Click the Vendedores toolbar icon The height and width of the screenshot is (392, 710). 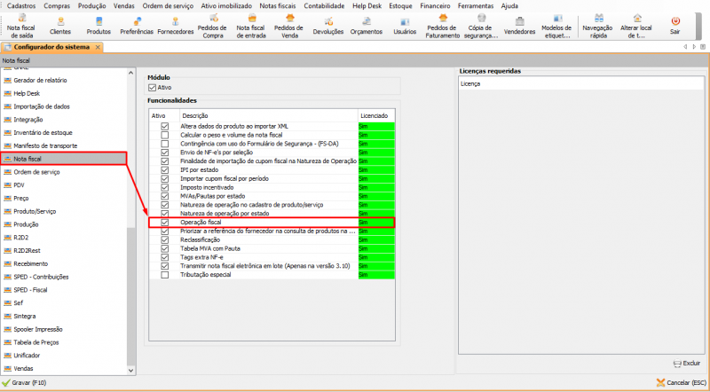(519, 23)
